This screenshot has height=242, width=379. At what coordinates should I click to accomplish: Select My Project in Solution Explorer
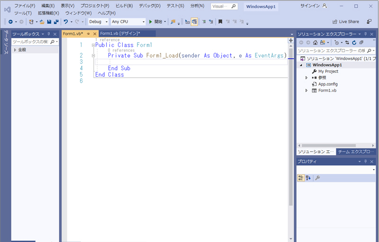click(328, 72)
